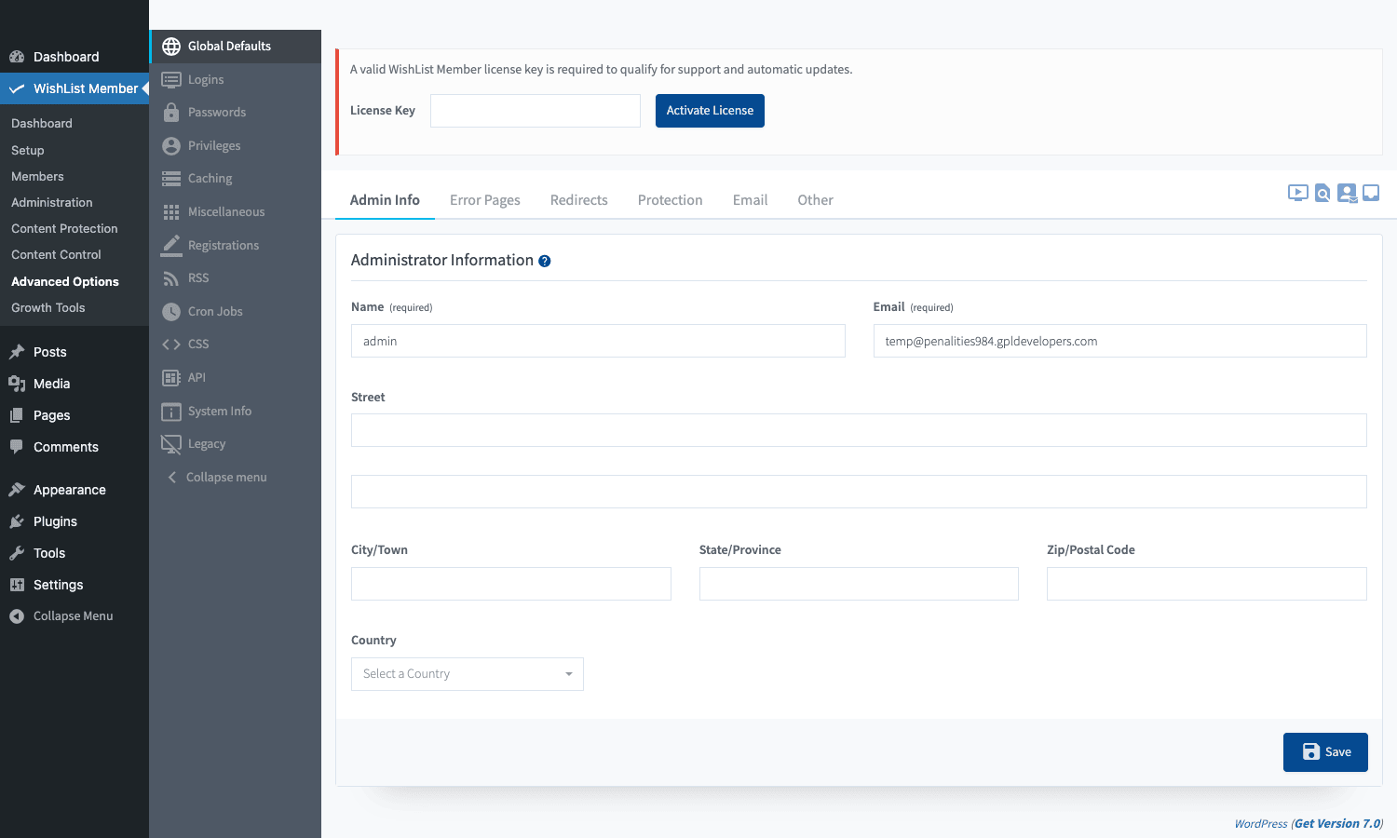Open the Cron Jobs options section
This screenshot has width=1397, height=838.
point(236,312)
